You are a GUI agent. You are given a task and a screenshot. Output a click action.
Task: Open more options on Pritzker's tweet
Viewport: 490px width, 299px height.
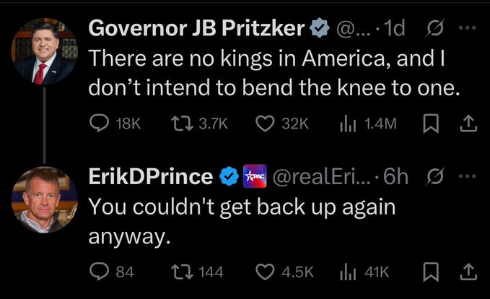[x=469, y=28]
